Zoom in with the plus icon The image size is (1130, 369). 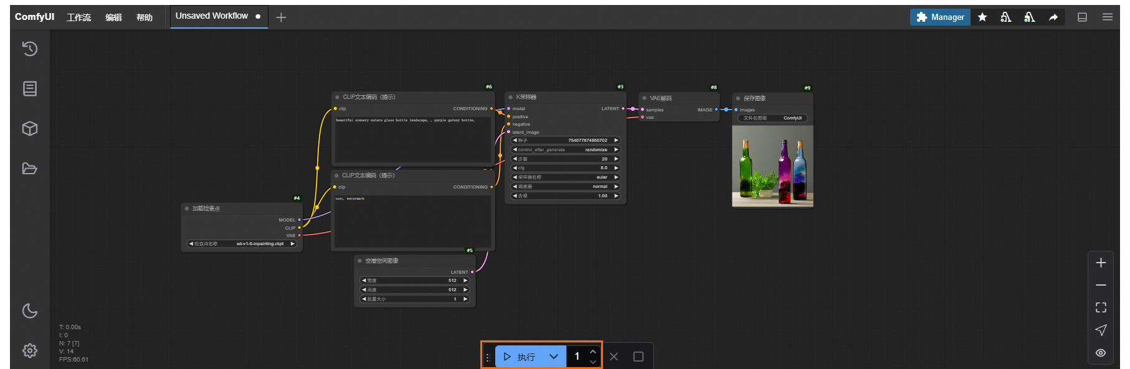pos(1101,263)
